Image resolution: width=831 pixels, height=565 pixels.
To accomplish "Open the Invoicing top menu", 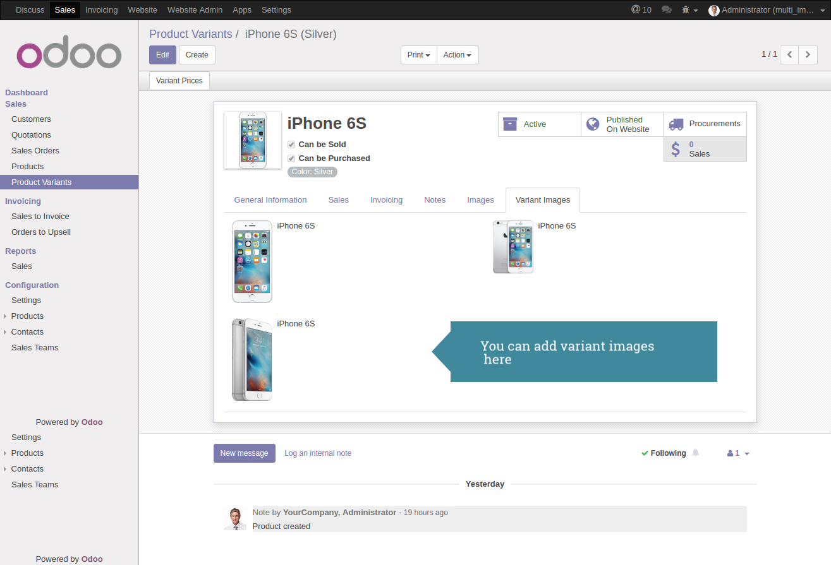I will click(101, 9).
